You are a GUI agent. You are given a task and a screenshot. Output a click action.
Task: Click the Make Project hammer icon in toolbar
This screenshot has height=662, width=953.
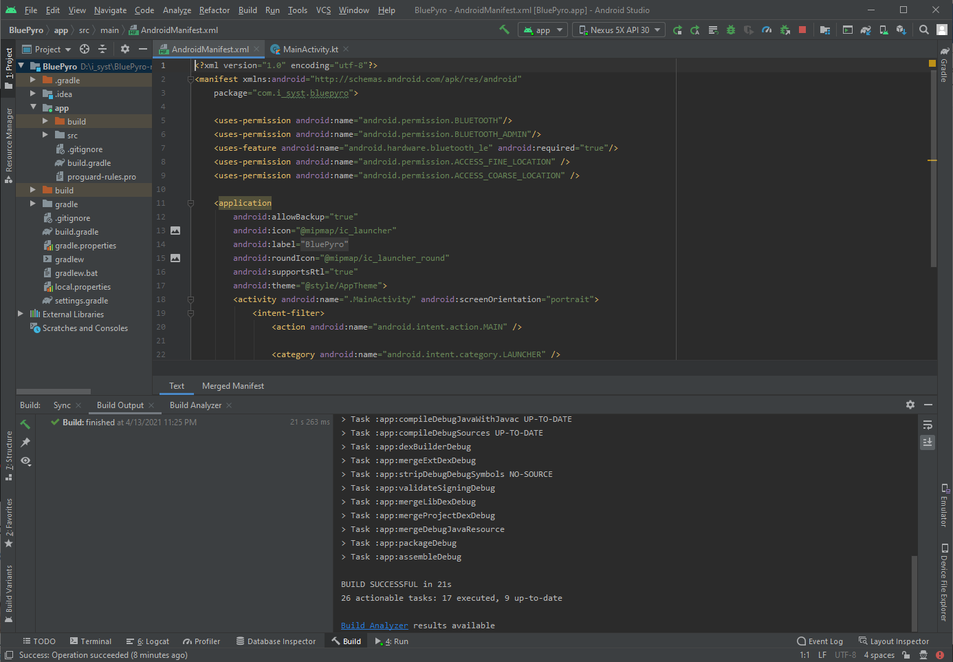505,30
